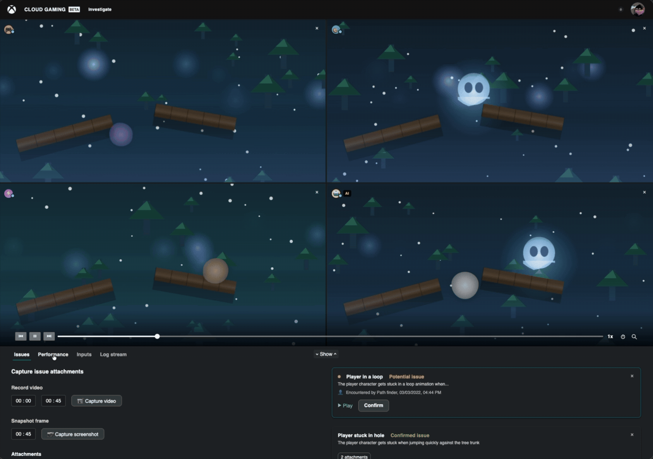Click the Capture video button
Image resolution: width=653 pixels, height=459 pixels.
[x=96, y=401]
